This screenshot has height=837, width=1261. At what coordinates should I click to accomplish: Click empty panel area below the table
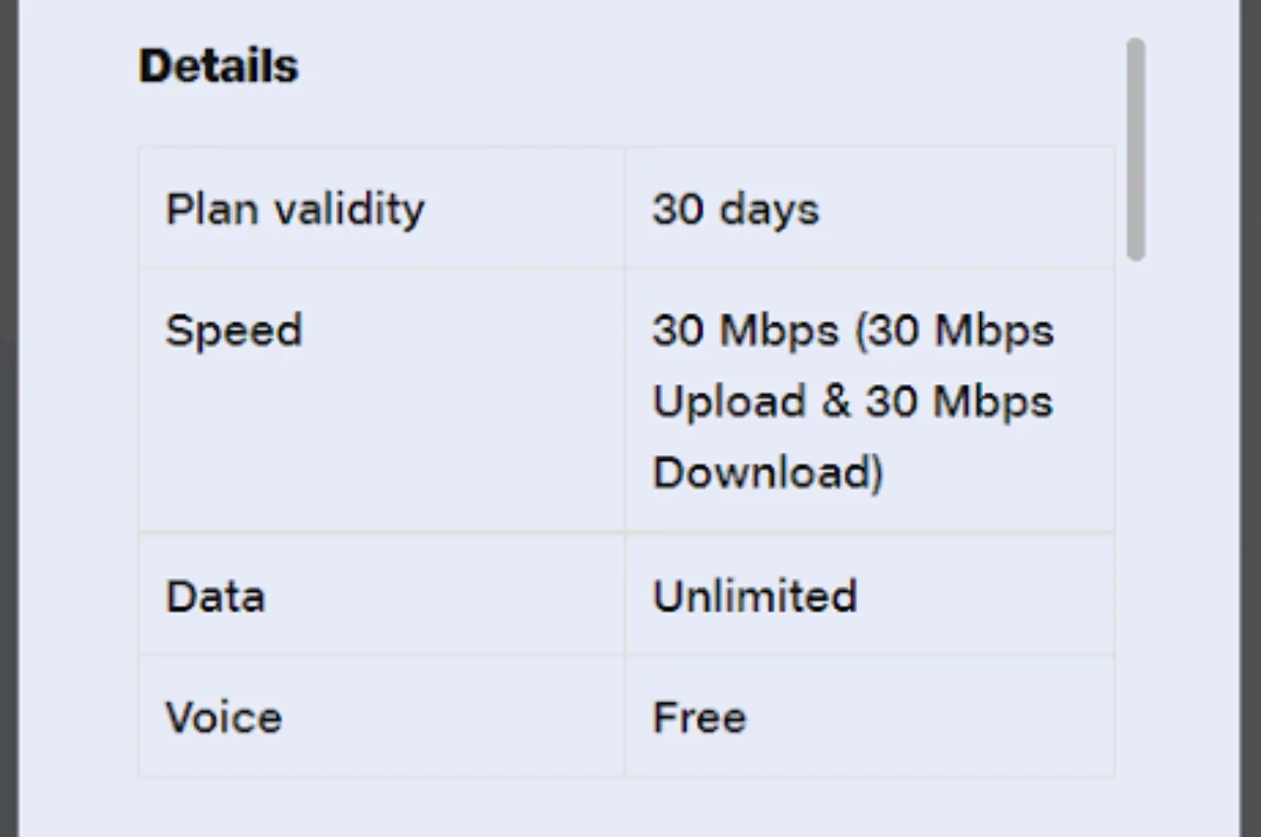tap(630, 807)
